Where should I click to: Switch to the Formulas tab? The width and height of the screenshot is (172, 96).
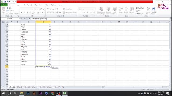[x=38, y=5]
